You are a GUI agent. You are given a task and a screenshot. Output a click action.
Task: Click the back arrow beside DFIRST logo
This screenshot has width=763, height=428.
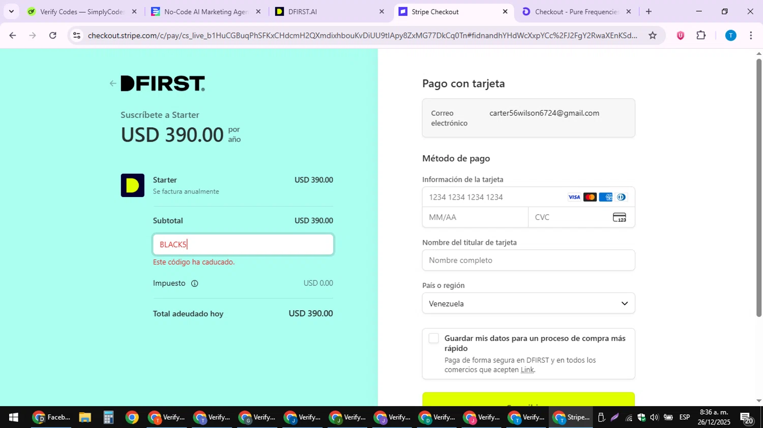pos(112,83)
